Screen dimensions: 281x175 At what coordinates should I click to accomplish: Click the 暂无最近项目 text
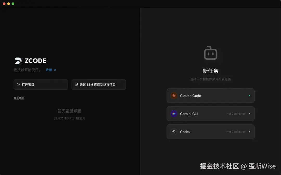[x=69, y=111]
